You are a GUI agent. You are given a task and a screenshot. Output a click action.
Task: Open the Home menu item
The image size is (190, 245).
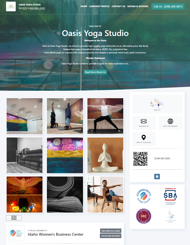point(84,6)
